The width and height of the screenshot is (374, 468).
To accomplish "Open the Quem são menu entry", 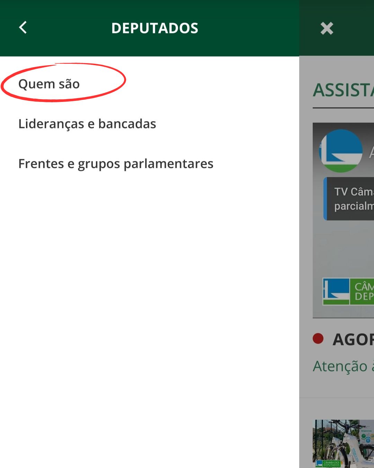I will pos(49,84).
